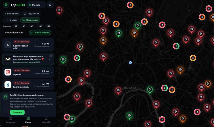Click the Поддержать heart button
The width and height of the screenshot is (214, 127).
coord(30,20)
